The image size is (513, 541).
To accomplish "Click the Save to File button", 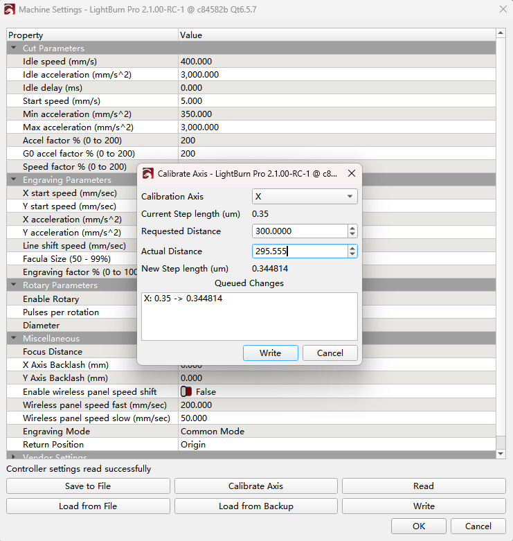I will pos(88,486).
